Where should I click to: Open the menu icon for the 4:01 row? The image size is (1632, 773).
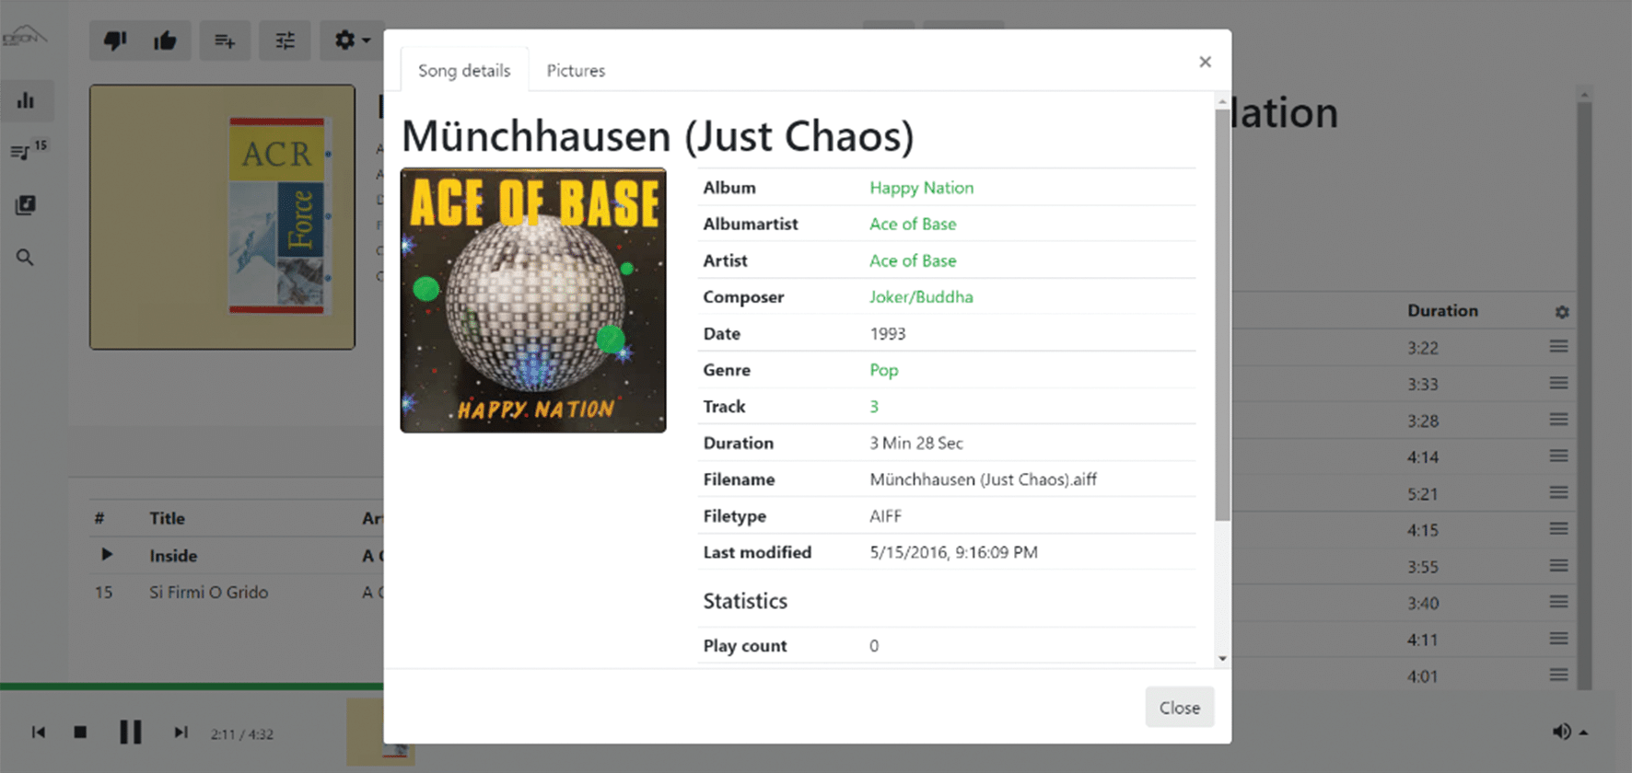pos(1558,675)
